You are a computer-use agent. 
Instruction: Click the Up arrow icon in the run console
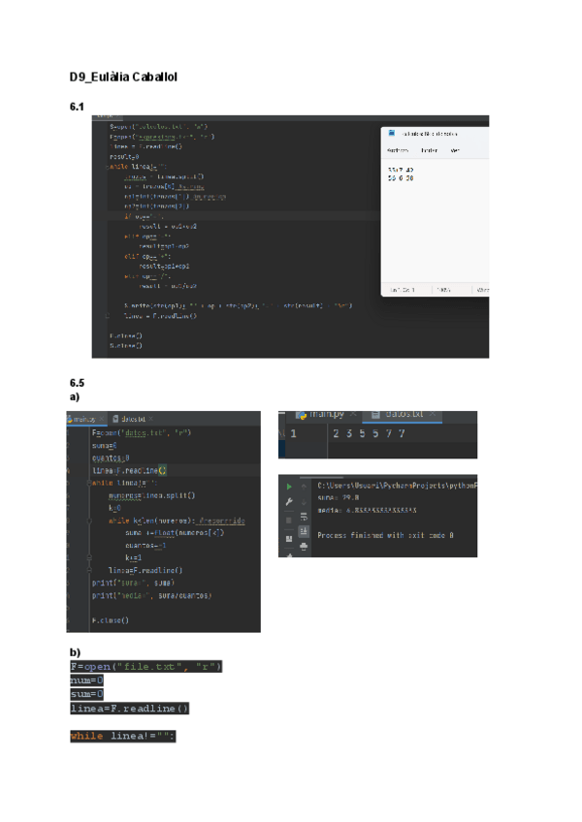[304, 487]
